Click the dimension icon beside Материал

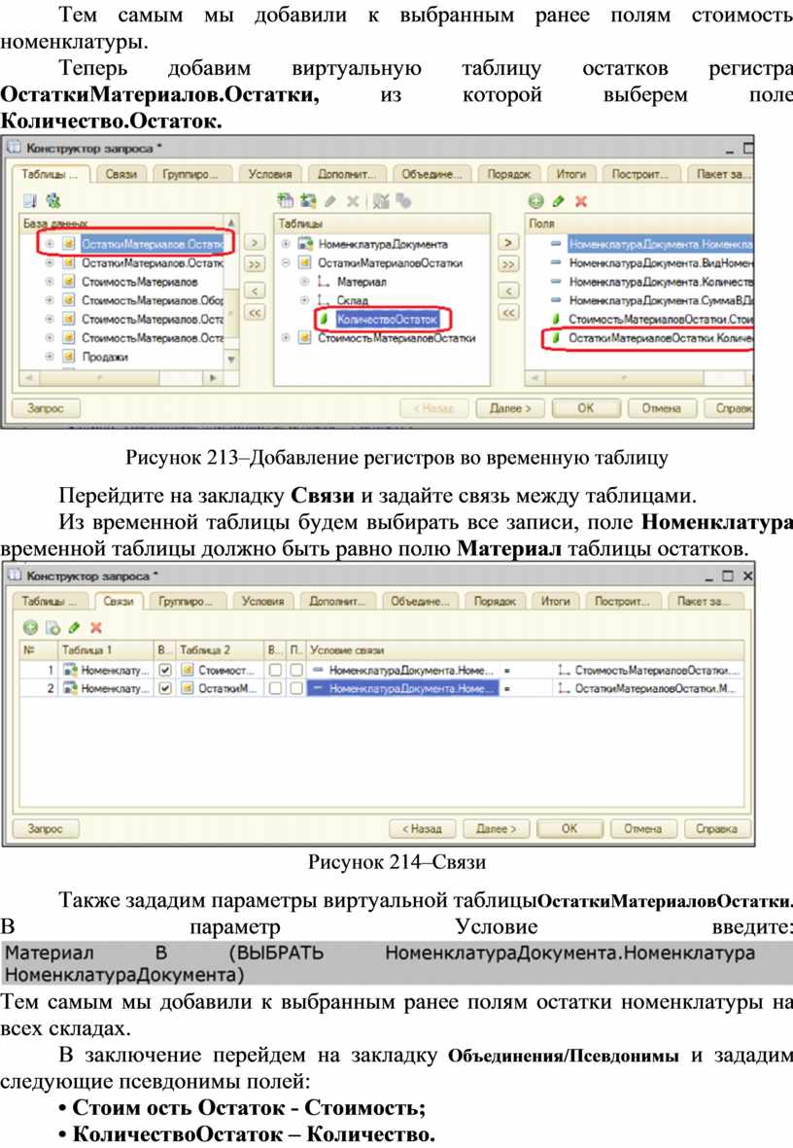(x=324, y=282)
